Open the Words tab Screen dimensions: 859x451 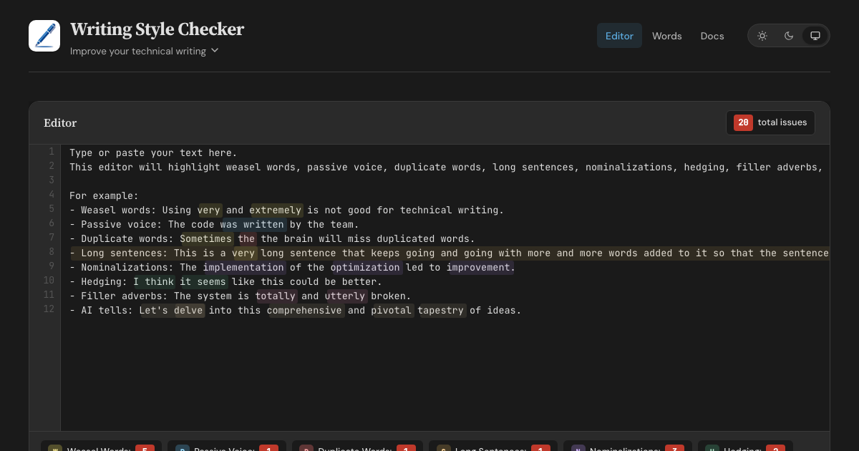click(x=666, y=36)
